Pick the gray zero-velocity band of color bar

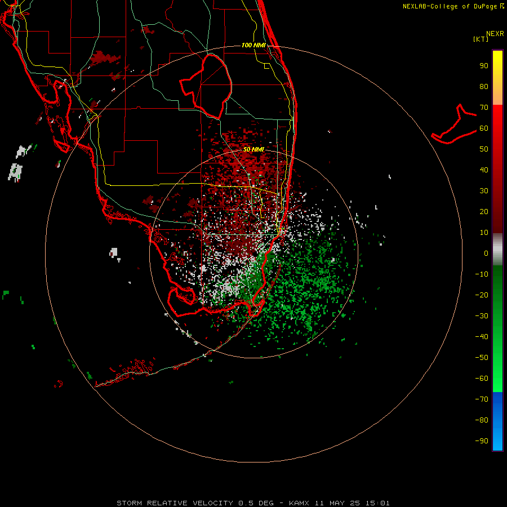click(x=497, y=250)
